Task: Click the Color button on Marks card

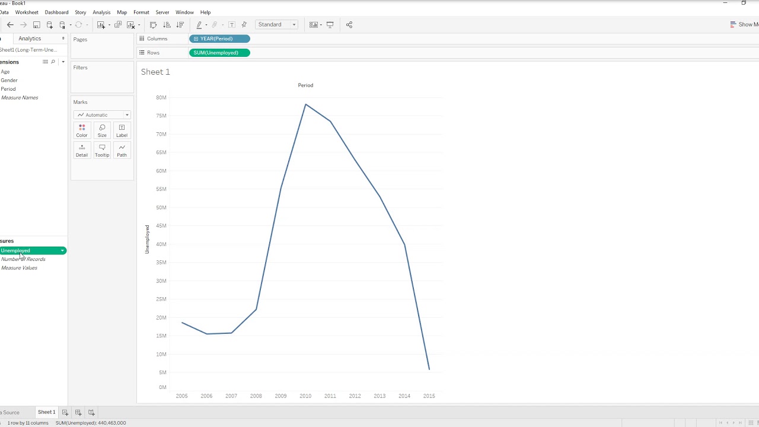Action: pos(82,130)
